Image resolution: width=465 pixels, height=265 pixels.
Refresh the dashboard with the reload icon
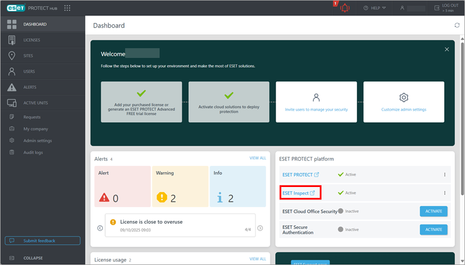click(457, 26)
